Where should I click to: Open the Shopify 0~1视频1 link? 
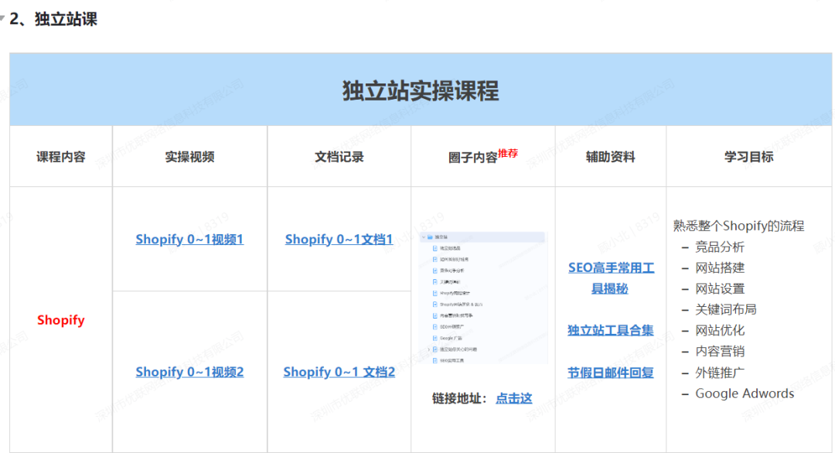tap(189, 240)
